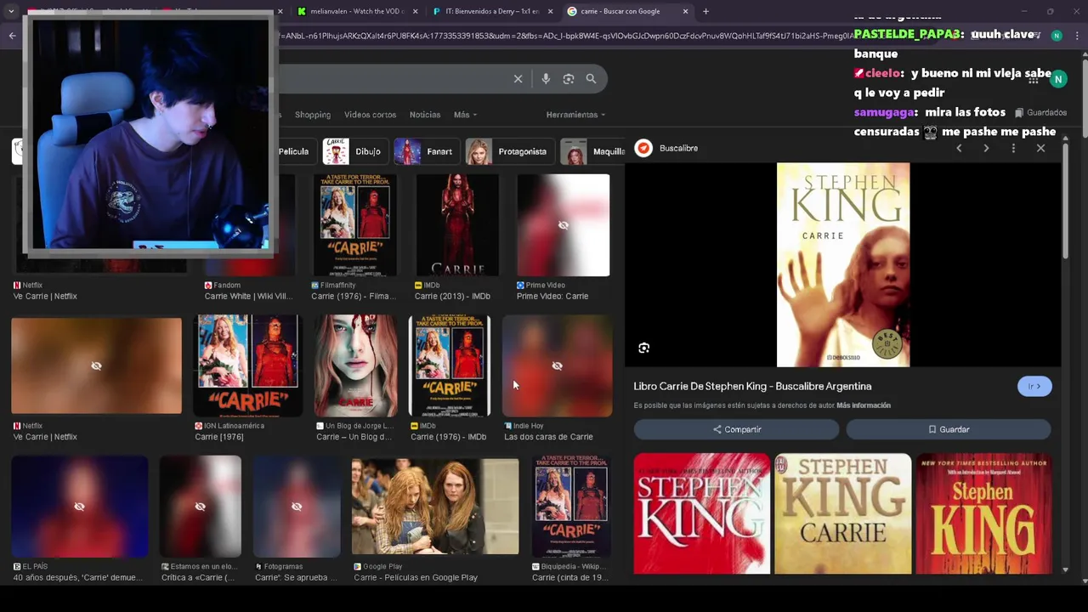The height and width of the screenshot is (612, 1088).
Task: Open the 'Más información' copyright link
Action: pyautogui.click(x=864, y=405)
